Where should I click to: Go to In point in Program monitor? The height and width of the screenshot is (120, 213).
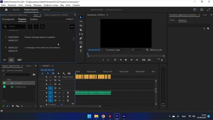pos(115,60)
